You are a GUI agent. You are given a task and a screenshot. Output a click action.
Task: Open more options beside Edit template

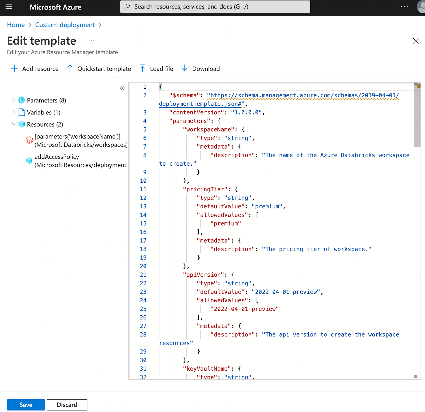[x=91, y=41]
